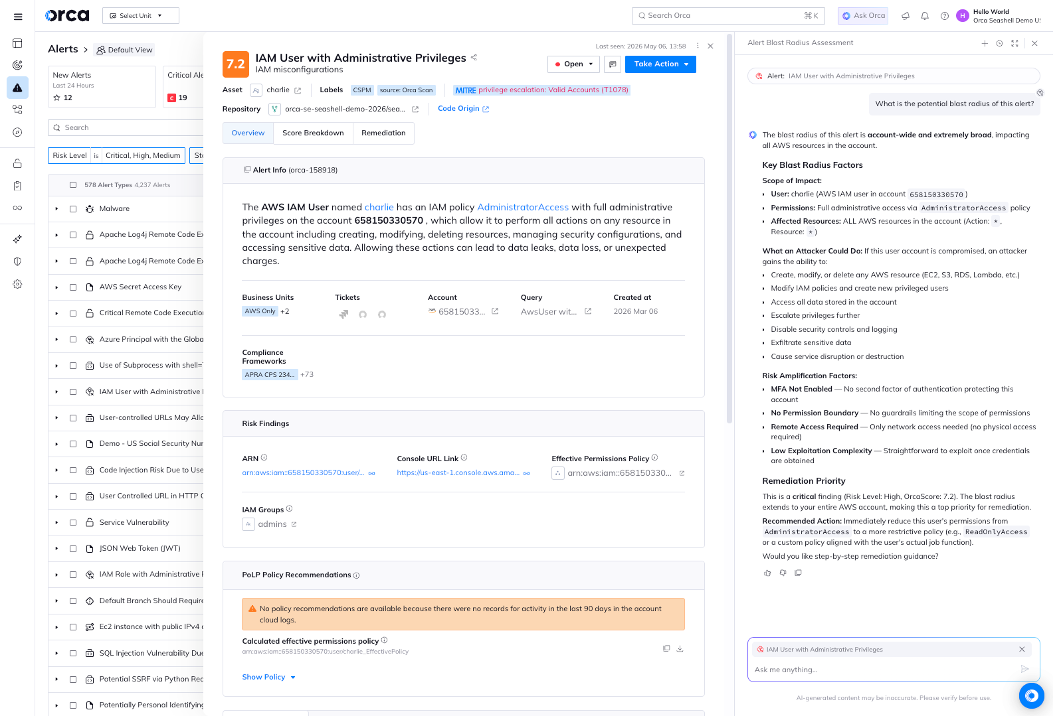Switch to the Score Breakdown tab

click(313, 133)
